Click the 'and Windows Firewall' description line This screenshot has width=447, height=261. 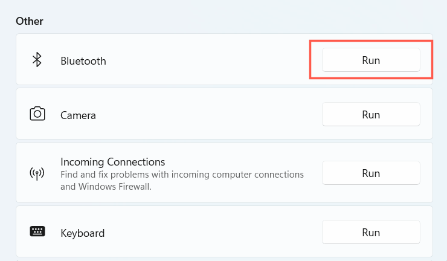point(105,187)
